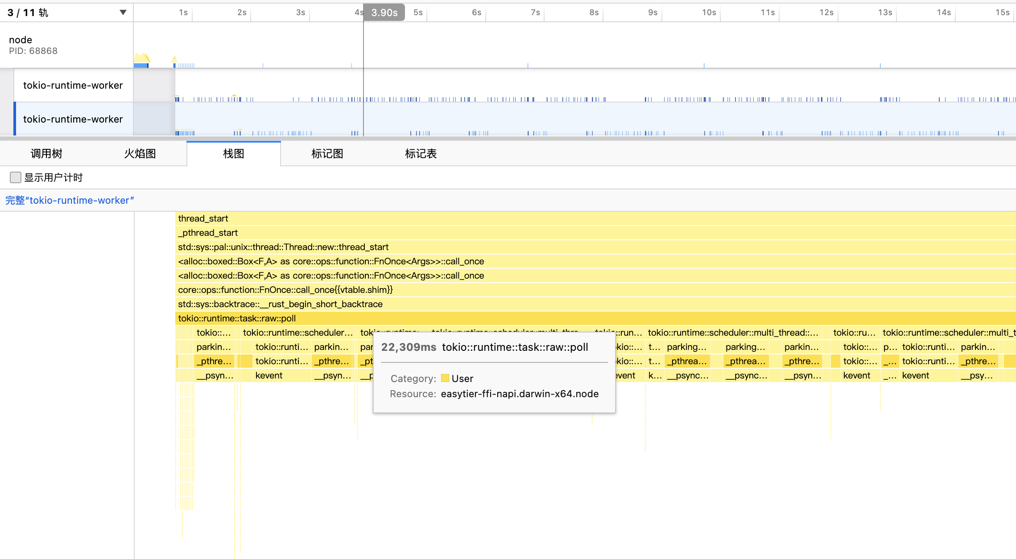Toggle the 显示用户计时 checkbox
Image resolution: width=1016 pixels, height=559 pixels.
click(16, 177)
